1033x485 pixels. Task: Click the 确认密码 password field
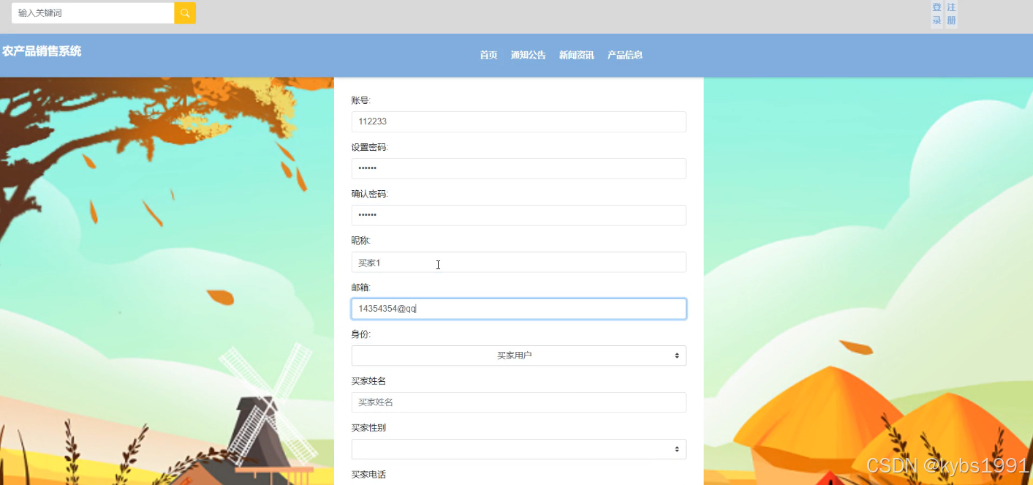click(518, 215)
